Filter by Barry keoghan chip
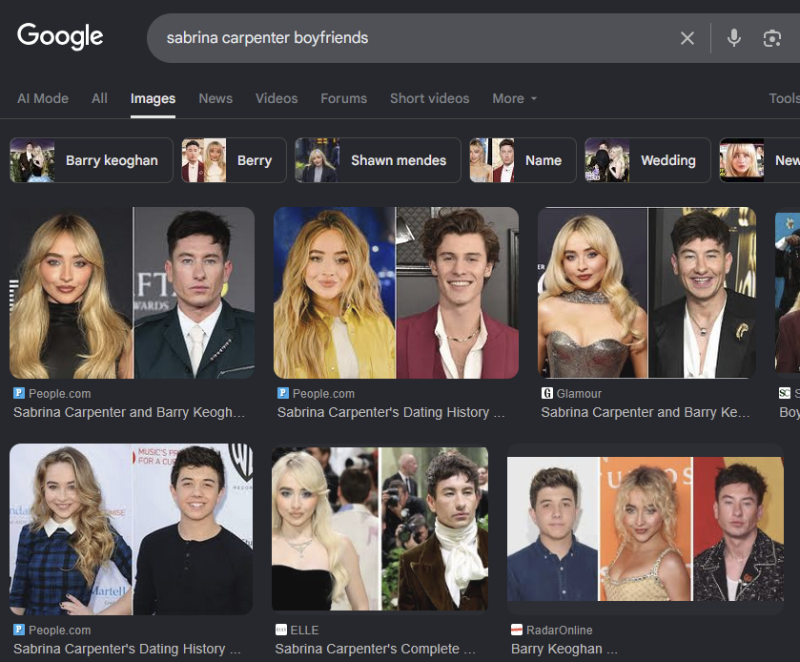 click(92, 160)
